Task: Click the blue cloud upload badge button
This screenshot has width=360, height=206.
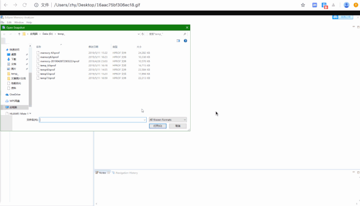Action: (x=343, y=17)
